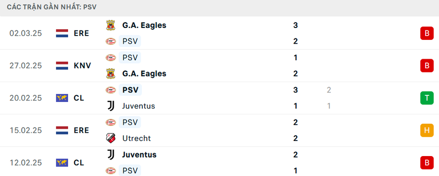Select the ERE league label for 02.03.25
Viewport: 439px width, 176px height.
(81, 34)
